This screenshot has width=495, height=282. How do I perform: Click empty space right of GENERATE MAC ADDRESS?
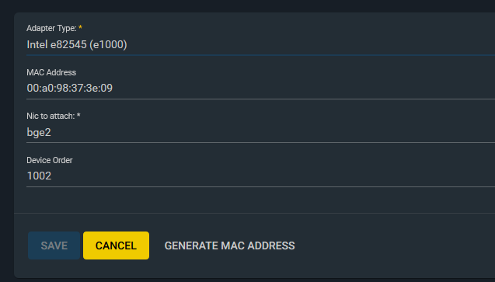pos(395,245)
